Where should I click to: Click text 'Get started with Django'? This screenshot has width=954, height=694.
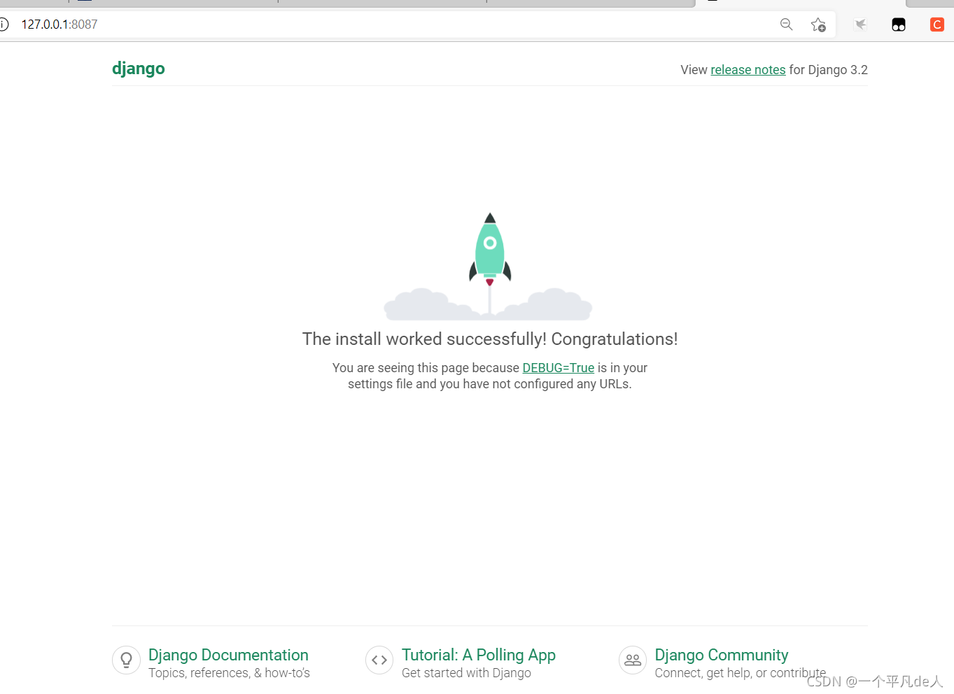tap(466, 673)
